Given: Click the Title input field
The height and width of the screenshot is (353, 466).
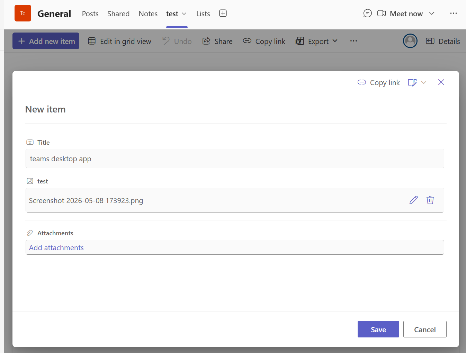Looking at the screenshot, I should (235, 159).
